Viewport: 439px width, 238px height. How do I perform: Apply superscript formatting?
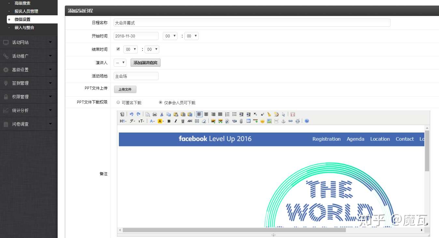pos(262,114)
